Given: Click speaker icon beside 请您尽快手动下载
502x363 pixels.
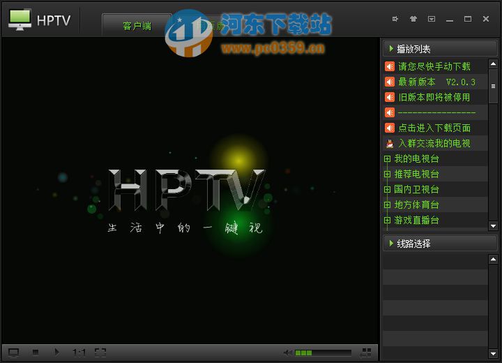Looking at the screenshot, I should point(390,66).
